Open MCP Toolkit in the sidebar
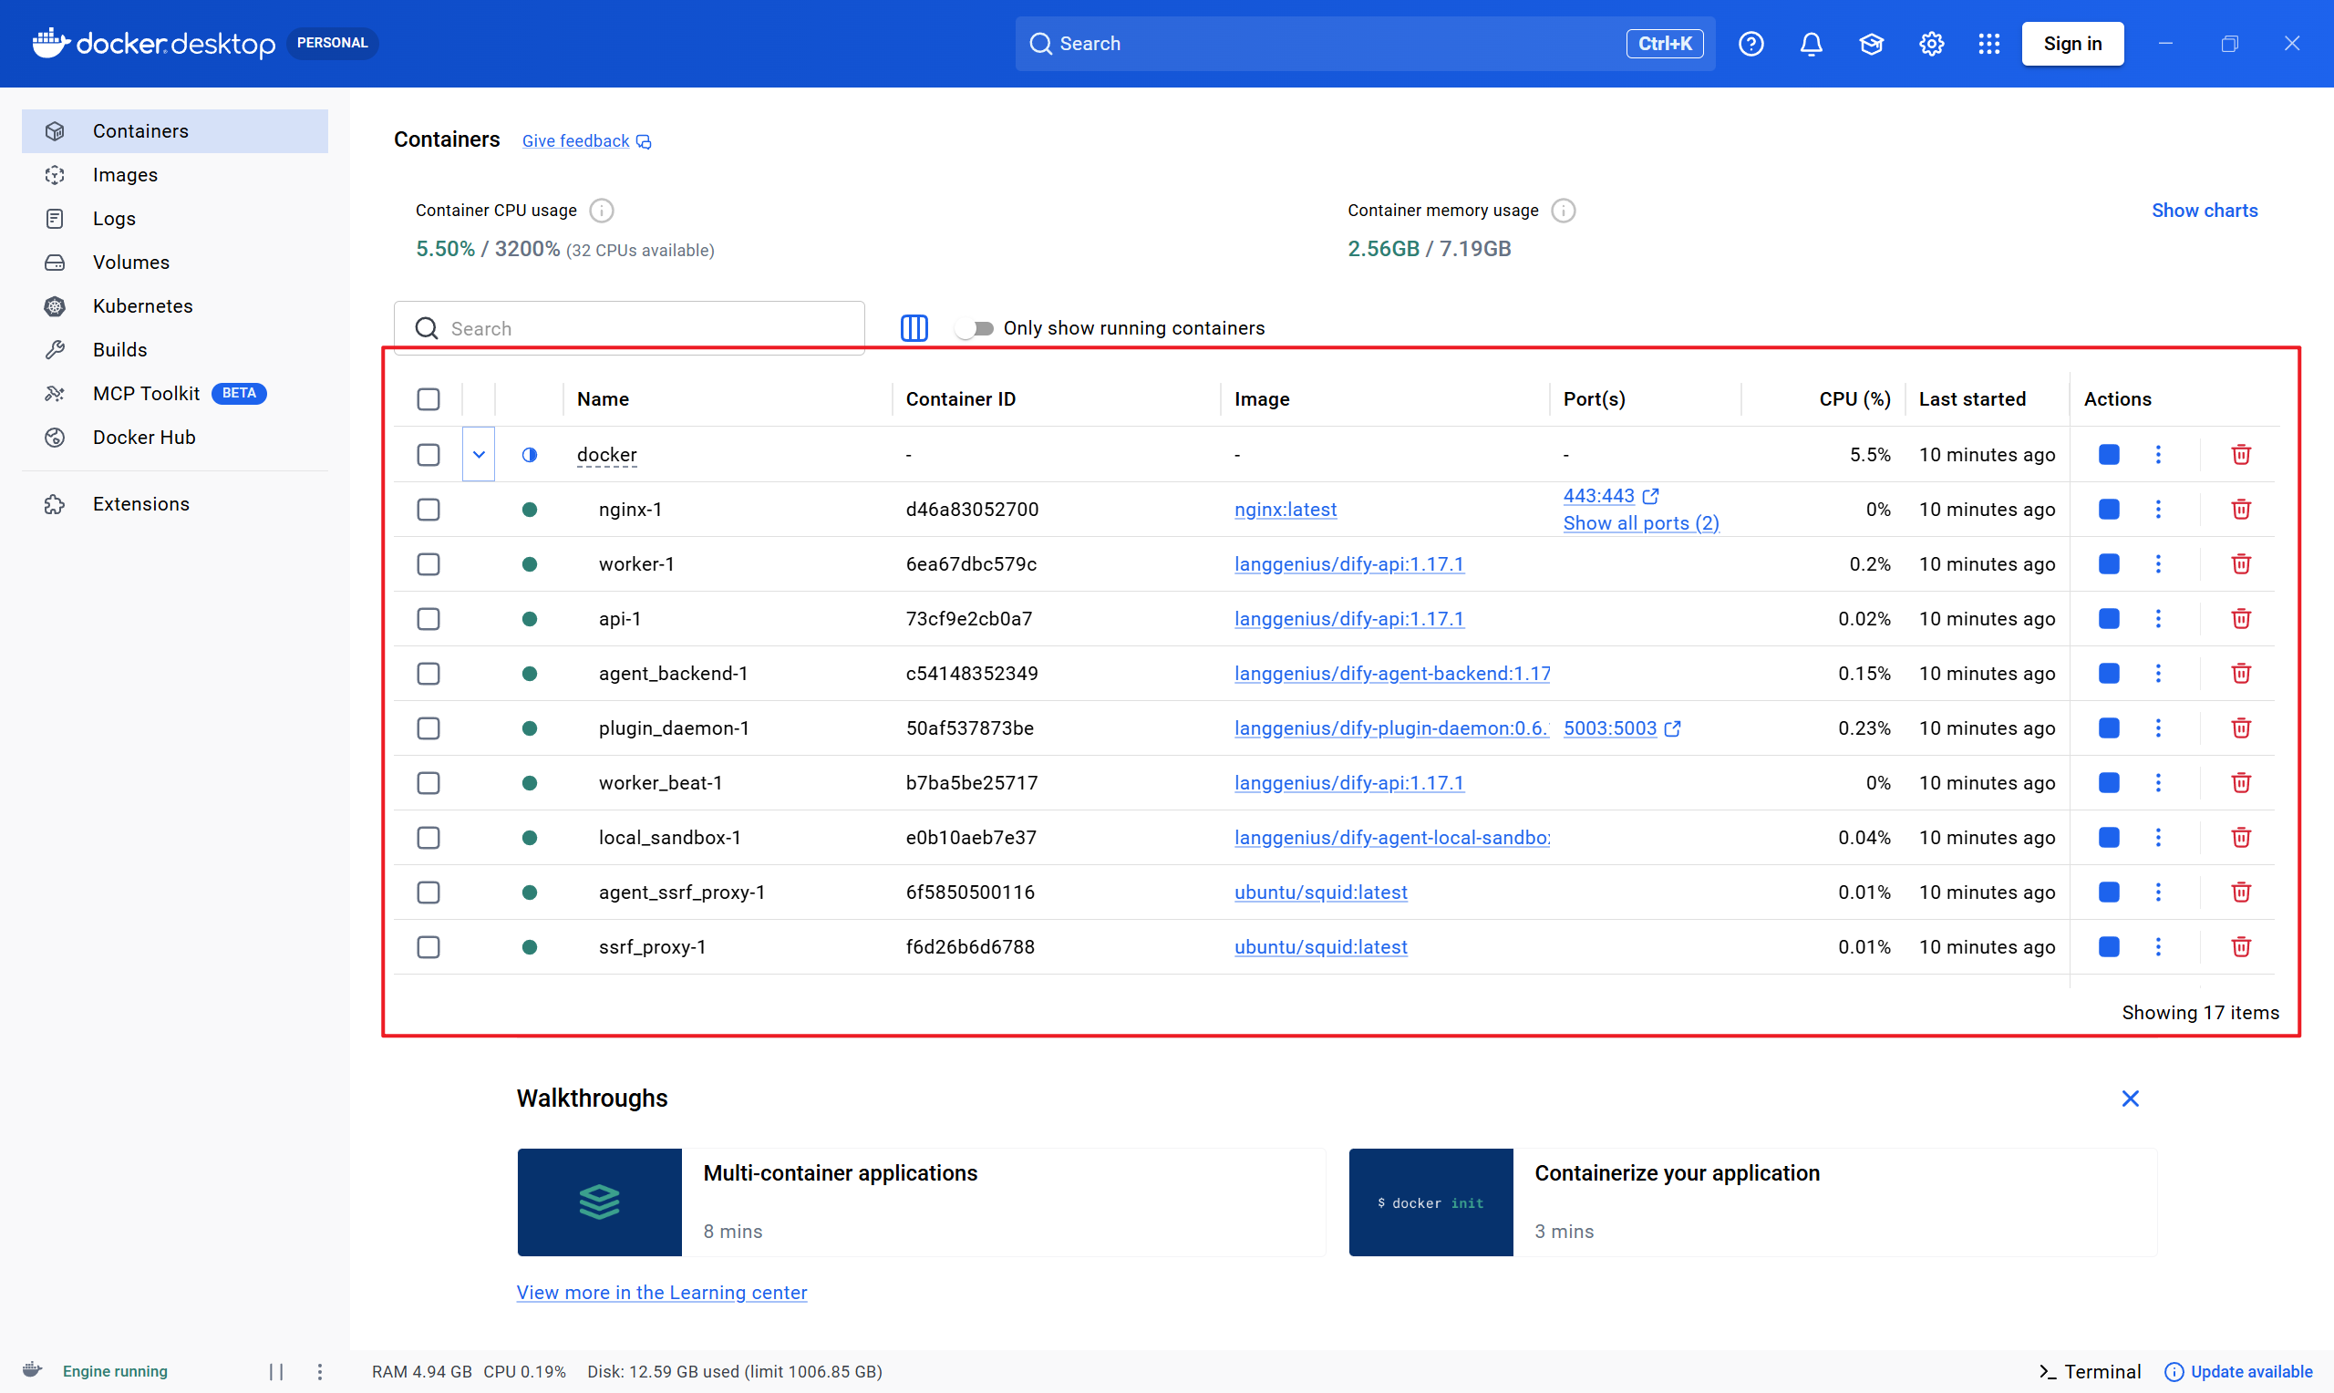 coord(174,393)
